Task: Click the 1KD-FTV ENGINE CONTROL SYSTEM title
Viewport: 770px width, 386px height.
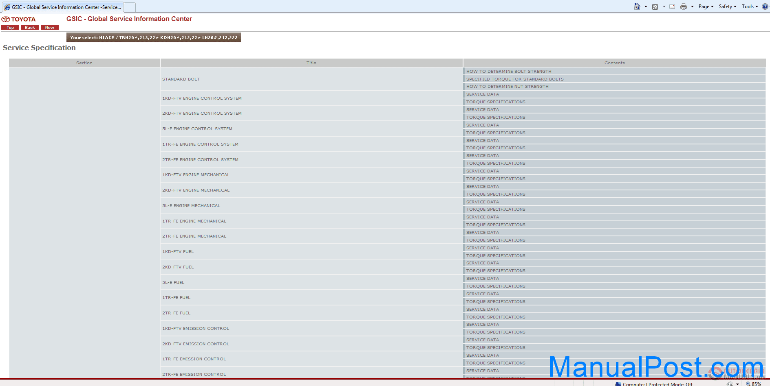Action: tap(202, 98)
